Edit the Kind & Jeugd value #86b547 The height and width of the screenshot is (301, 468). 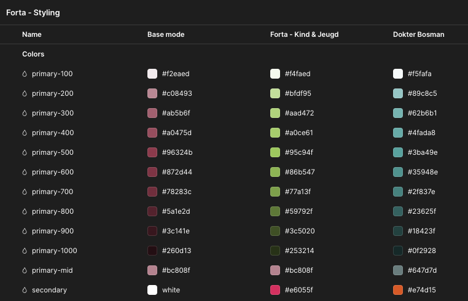(300, 172)
